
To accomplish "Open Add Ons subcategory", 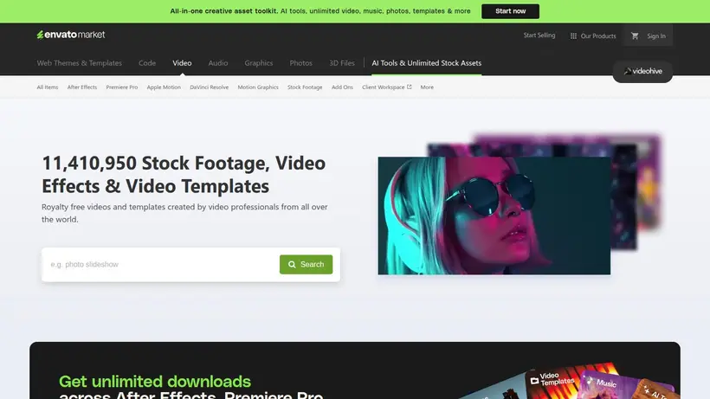I will click(342, 87).
